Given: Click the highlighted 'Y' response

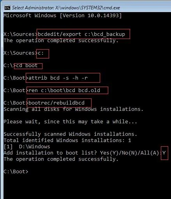Looking at the screenshot, I should coord(164,153).
